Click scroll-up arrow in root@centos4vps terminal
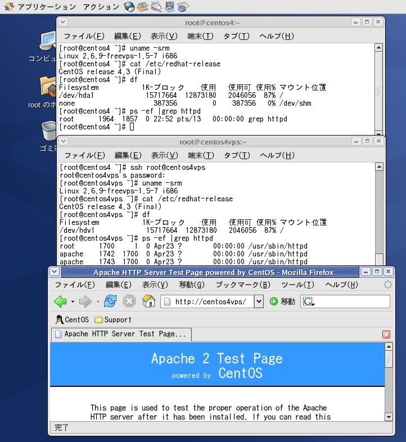406x442 pixels. (379, 167)
